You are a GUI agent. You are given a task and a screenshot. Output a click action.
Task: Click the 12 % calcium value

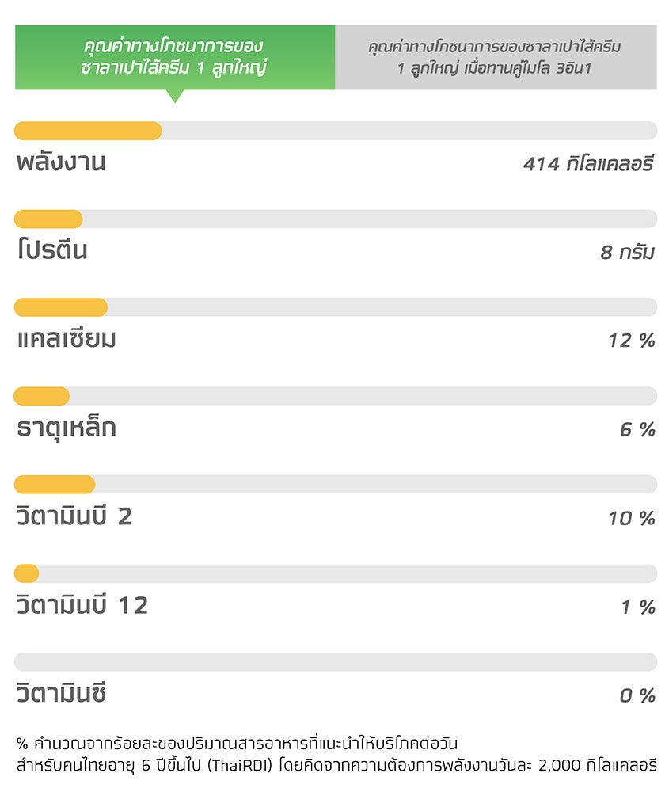pyautogui.click(x=632, y=341)
